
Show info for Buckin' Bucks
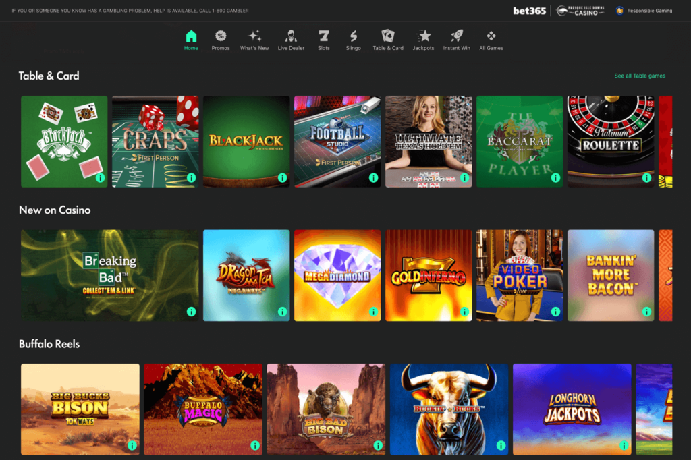[x=501, y=445]
